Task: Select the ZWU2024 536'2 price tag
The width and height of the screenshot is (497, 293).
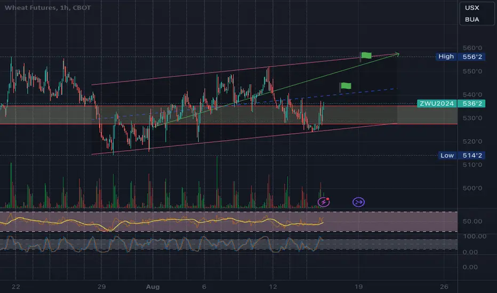Action: click(451, 103)
